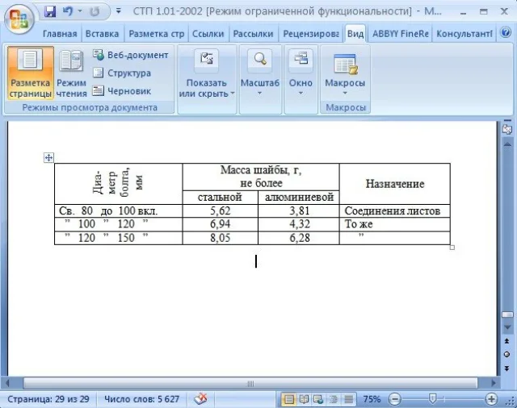Click the Redo icon in Quick Access toolbar
Viewport: 517px width, 408px height.
[x=95, y=12]
